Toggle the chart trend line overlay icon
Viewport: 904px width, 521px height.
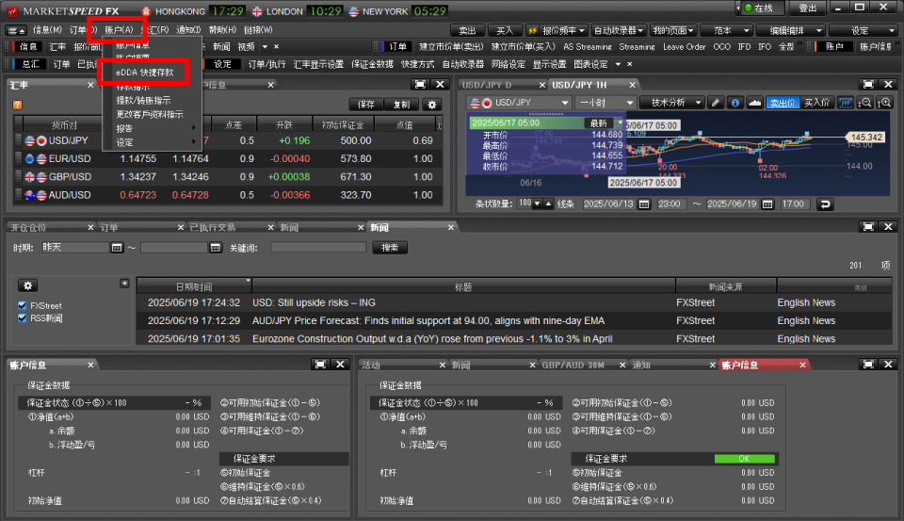coord(846,103)
